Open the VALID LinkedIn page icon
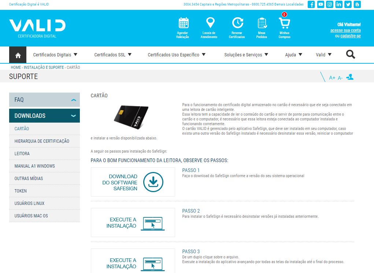Viewport: 374px width, 273px height. (339, 4)
